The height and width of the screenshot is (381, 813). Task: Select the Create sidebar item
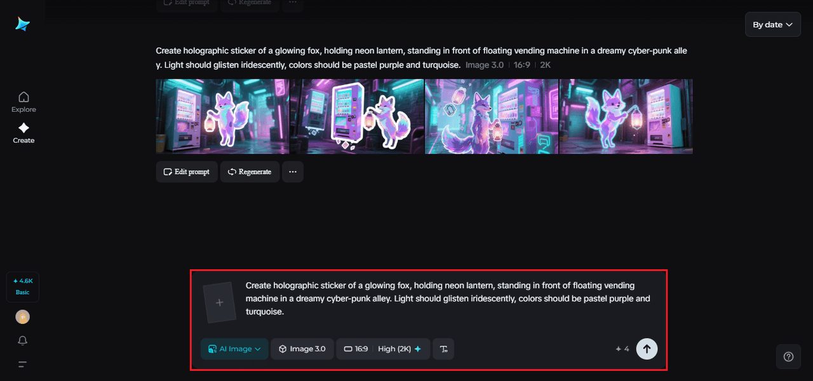[x=24, y=133]
